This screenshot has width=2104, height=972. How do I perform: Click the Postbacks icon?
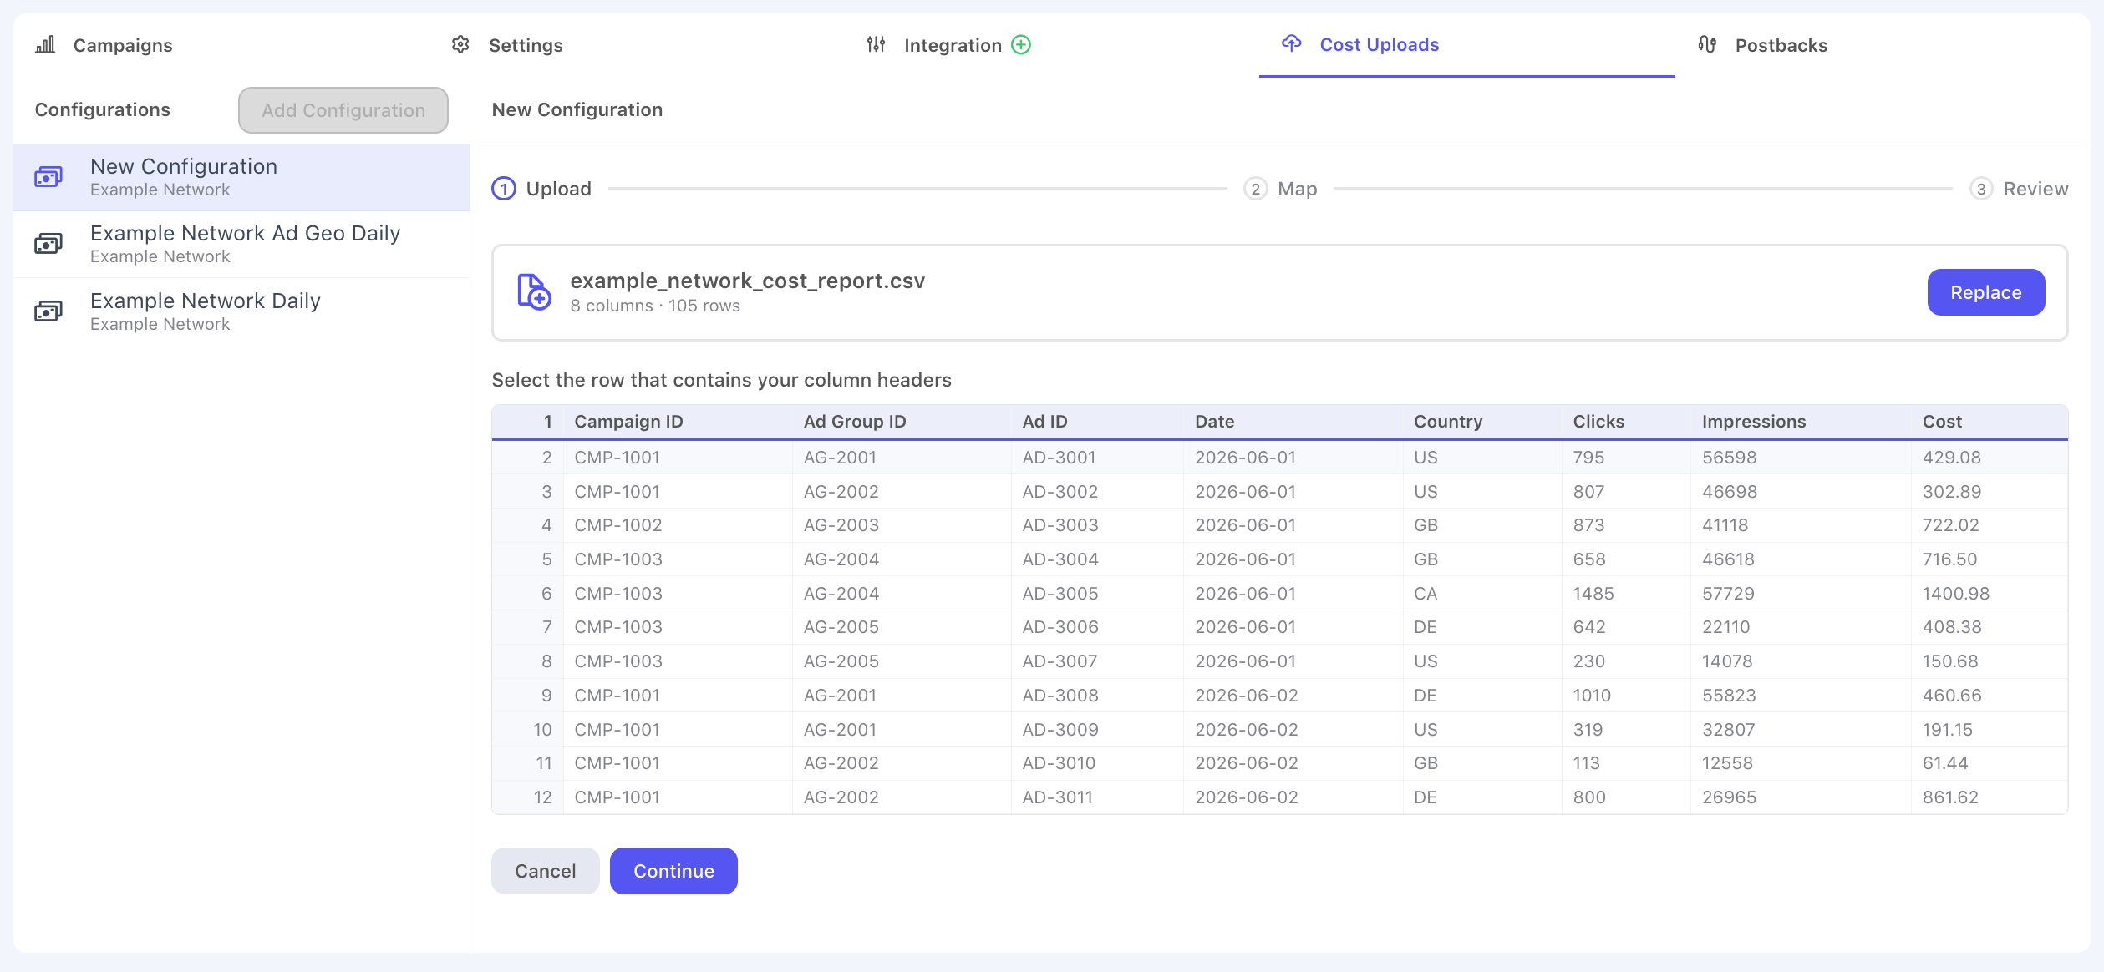(1707, 44)
